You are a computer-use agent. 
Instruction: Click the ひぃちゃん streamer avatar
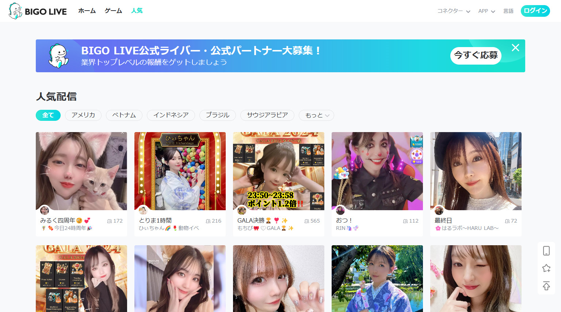143,210
